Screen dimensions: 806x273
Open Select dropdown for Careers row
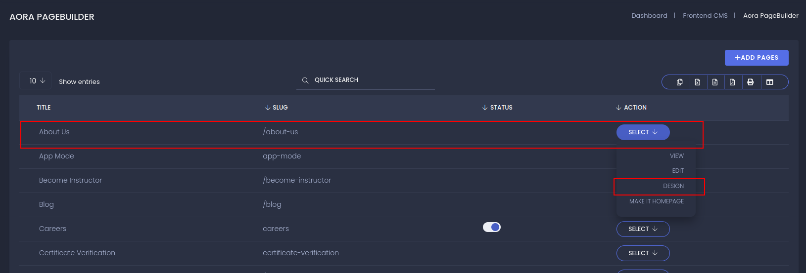[x=643, y=229]
